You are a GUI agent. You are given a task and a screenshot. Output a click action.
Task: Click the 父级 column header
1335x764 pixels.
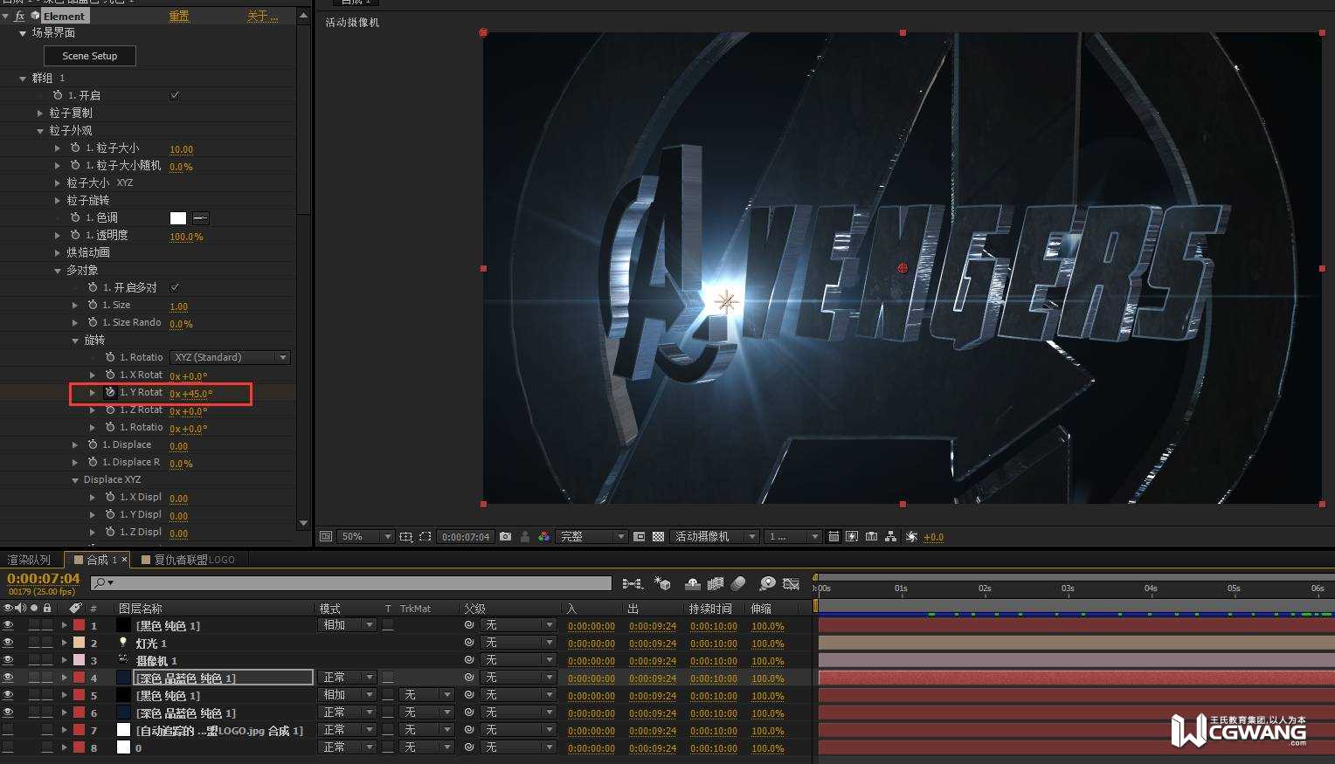[x=474, y=609]
